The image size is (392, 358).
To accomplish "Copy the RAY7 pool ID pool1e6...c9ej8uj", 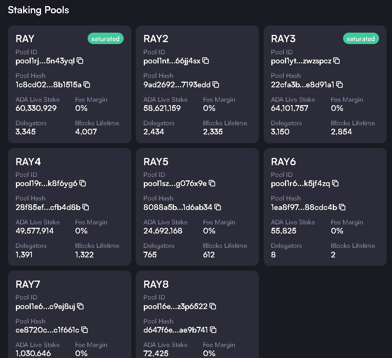I will pos(80,306).
